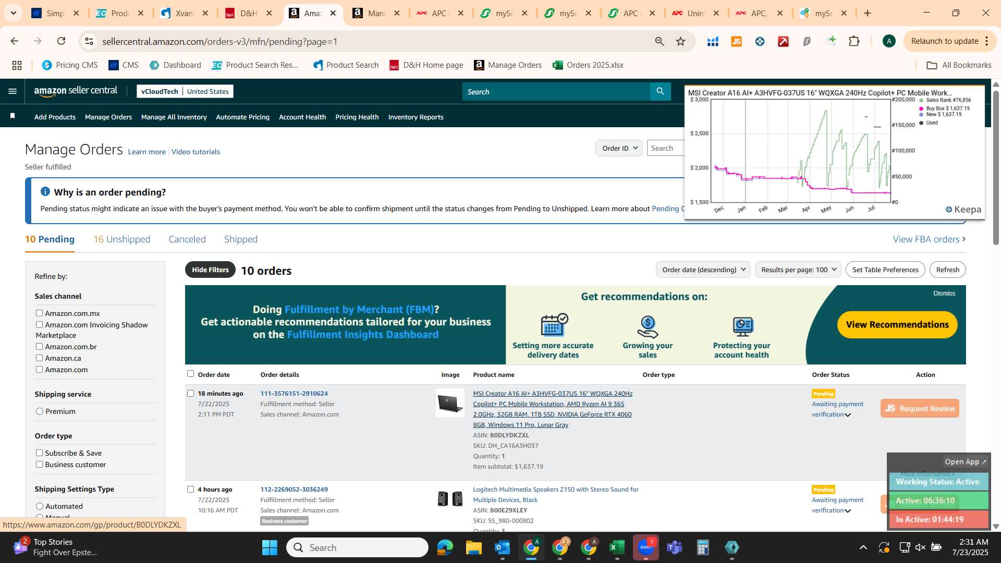Click the Hide Filters button

tap(210, 270)
